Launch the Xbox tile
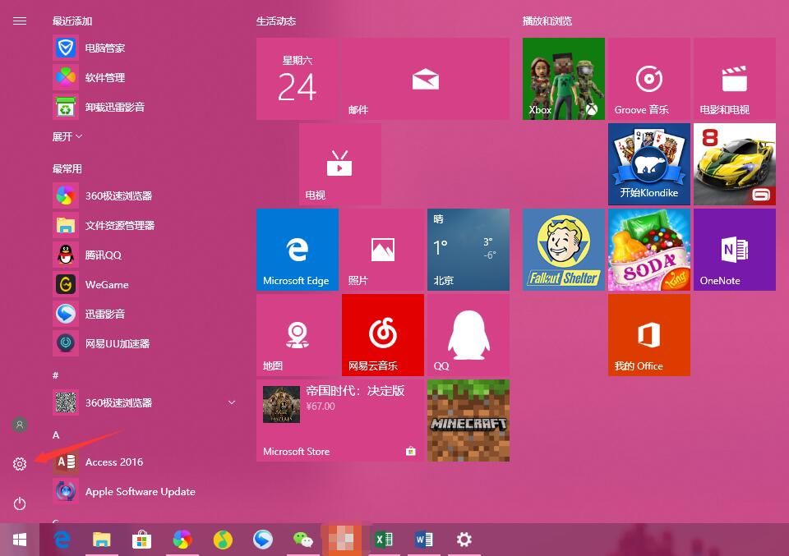The image size is (789, 556). click(563, 78)
